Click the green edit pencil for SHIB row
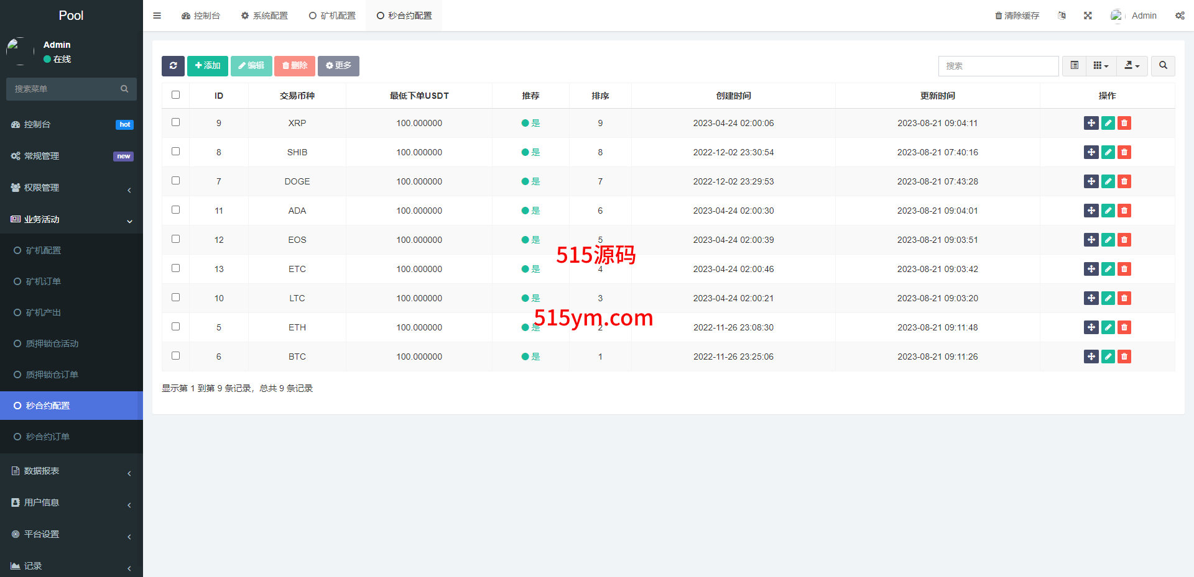The width and height of the screenshot is (1194, 577). click(1108, 152)
